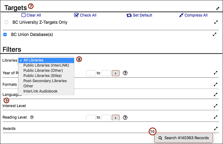
Task: Expand BC University Z-Targets Only row
Action: [x=215, y=22]
